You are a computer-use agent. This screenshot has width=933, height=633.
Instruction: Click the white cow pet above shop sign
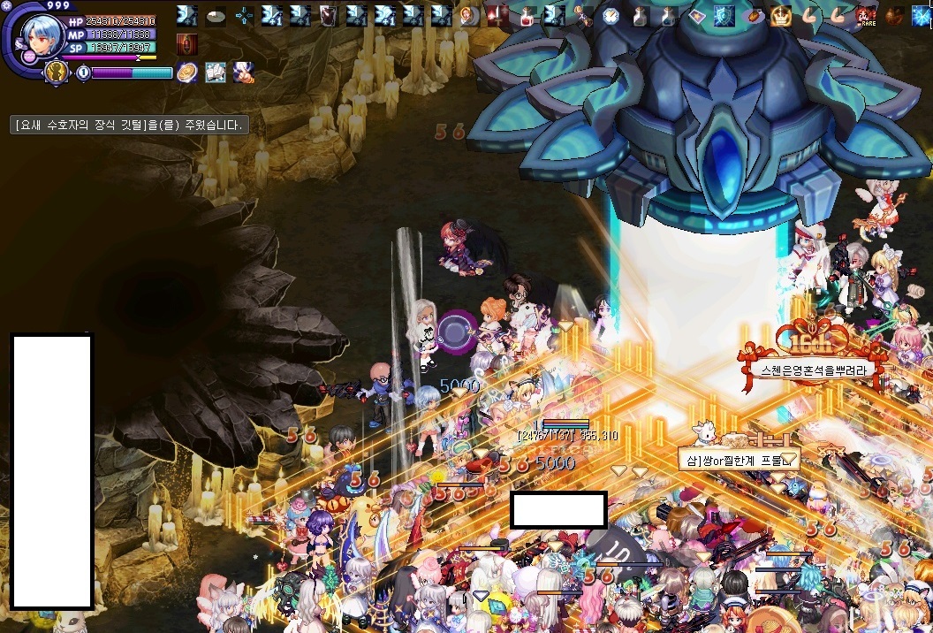(x=706, y=433)
